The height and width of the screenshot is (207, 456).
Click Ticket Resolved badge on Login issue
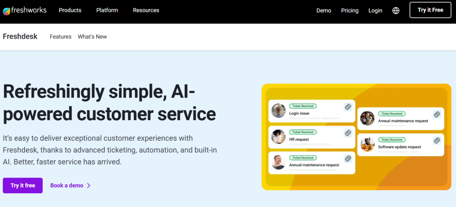pyautogui.click(x=303, y=106)
